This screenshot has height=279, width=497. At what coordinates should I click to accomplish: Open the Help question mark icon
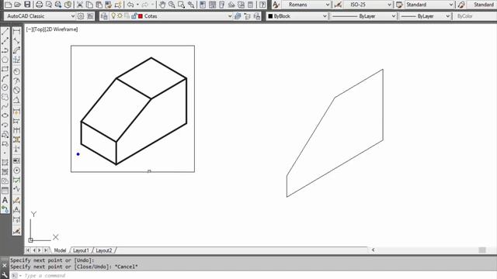click(x=262, y=5)
